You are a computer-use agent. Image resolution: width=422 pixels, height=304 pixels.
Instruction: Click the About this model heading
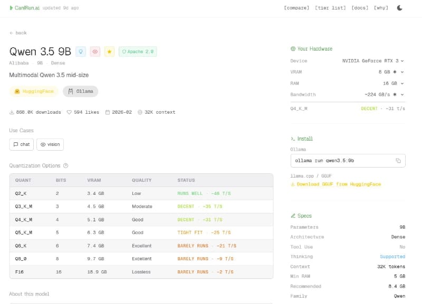tap(29, 294)
